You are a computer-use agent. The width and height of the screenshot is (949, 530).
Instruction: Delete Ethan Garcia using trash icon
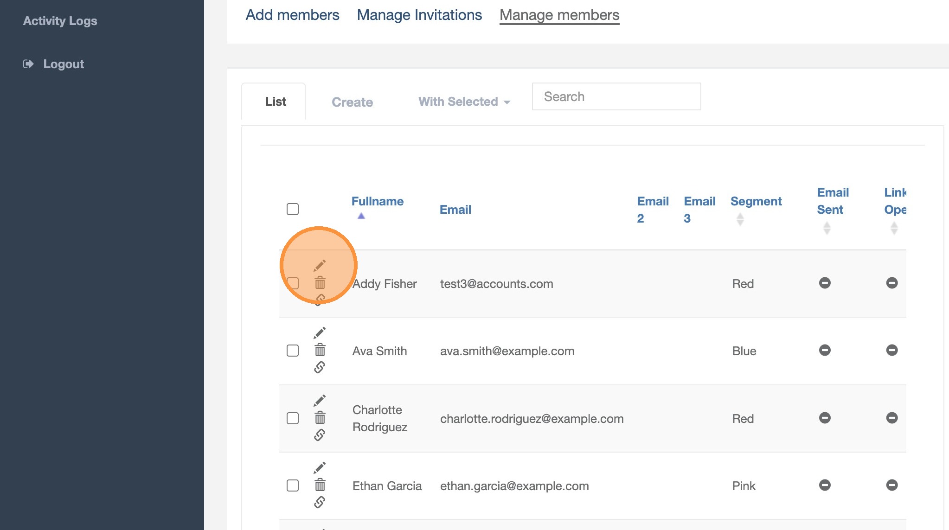[x=320, y=485]
